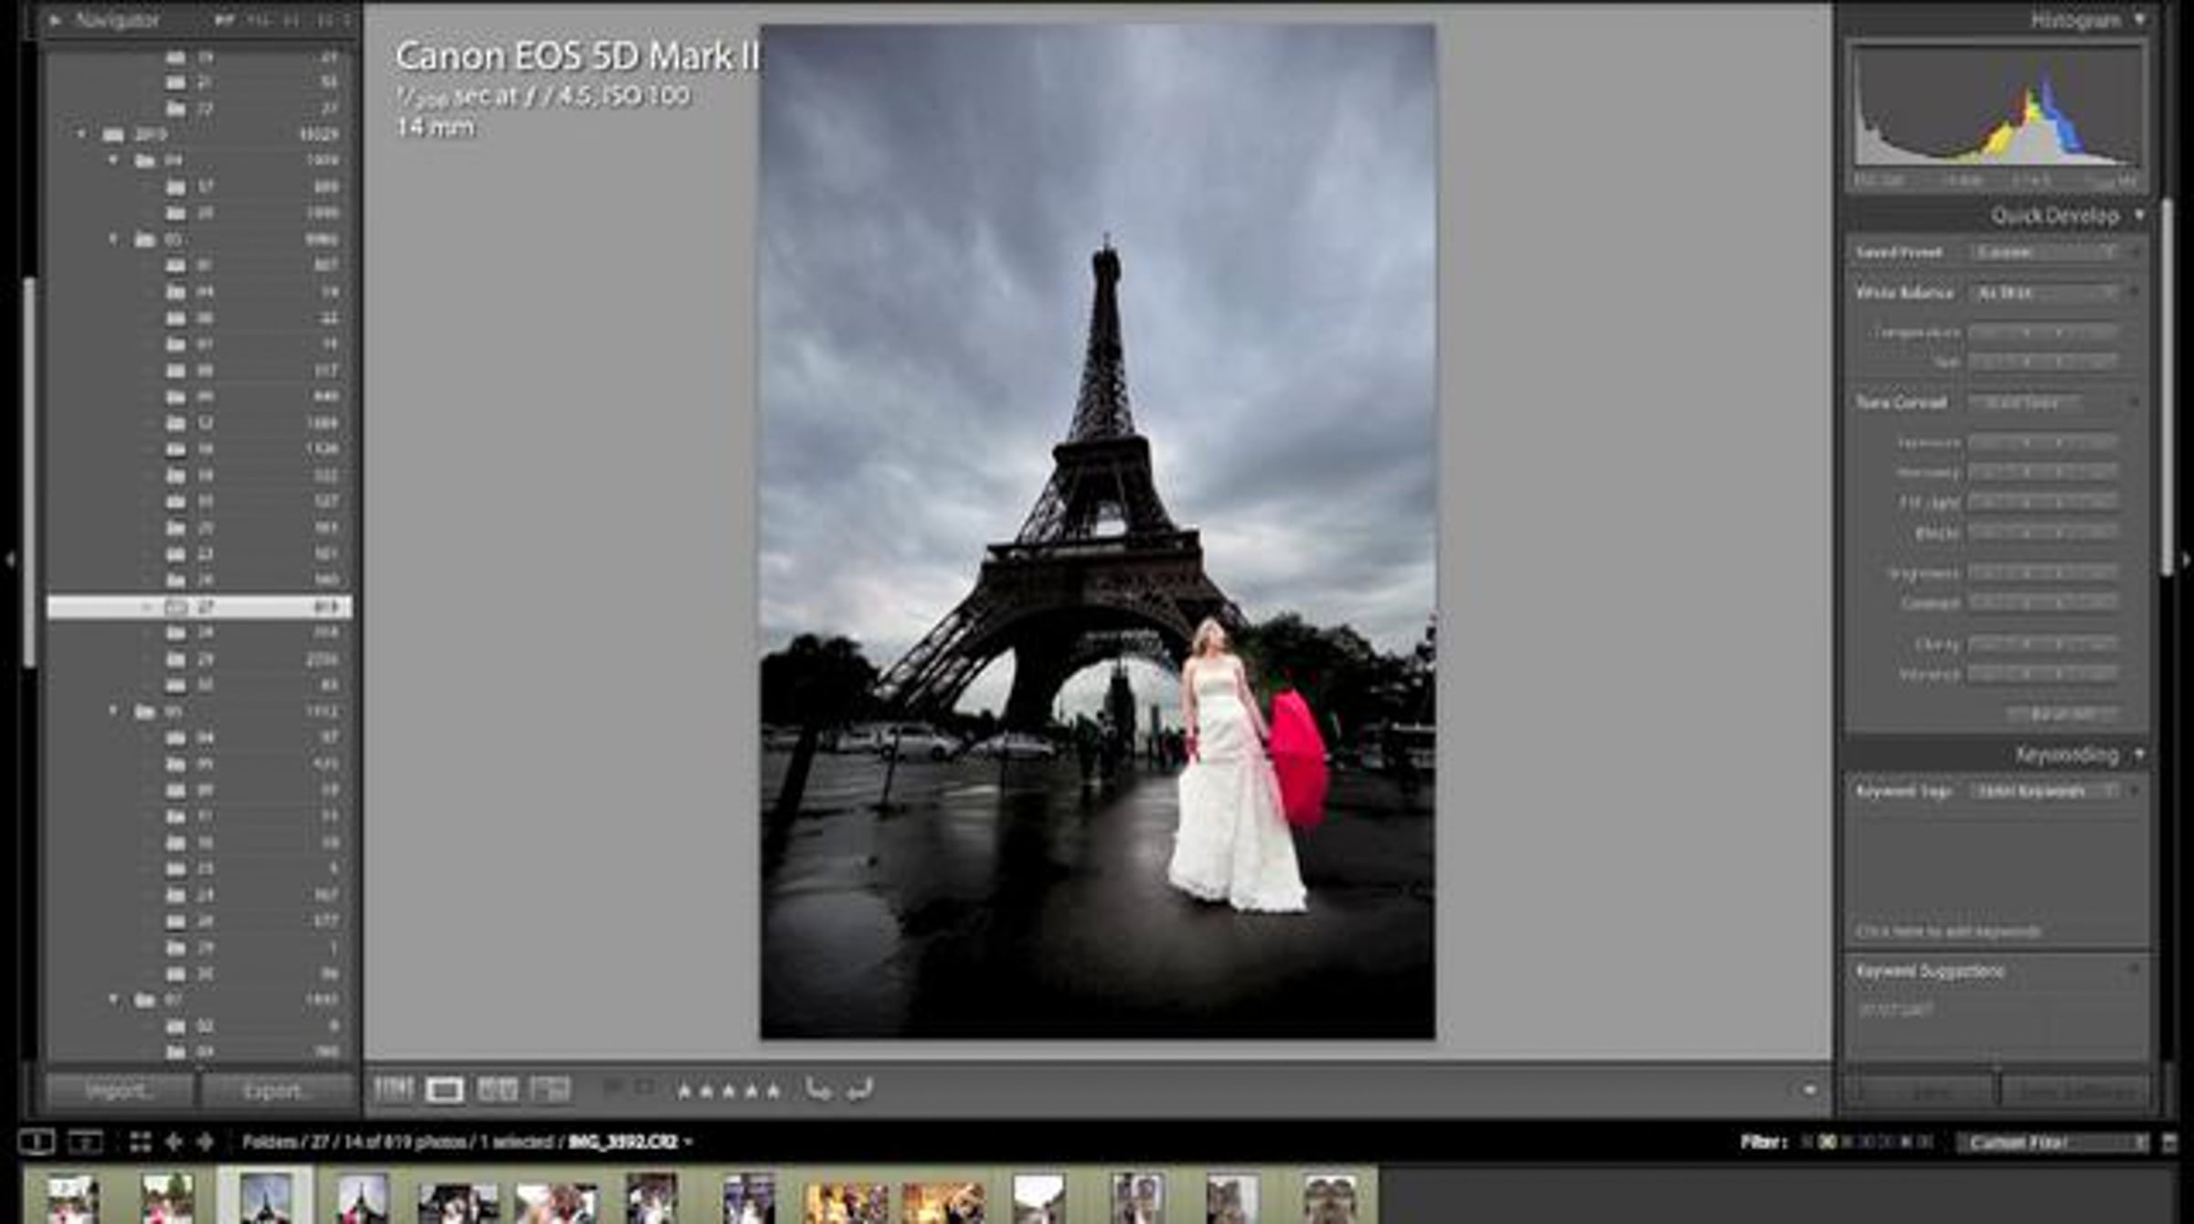Go forward using filmstrip right arrow
Viewport: 2194px width, 1224px height.
pos(205,1142)
